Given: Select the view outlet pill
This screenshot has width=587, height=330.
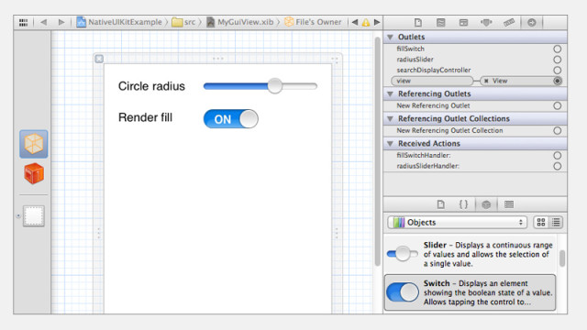Looking at the screenshot, I should (x=432, y=81).
